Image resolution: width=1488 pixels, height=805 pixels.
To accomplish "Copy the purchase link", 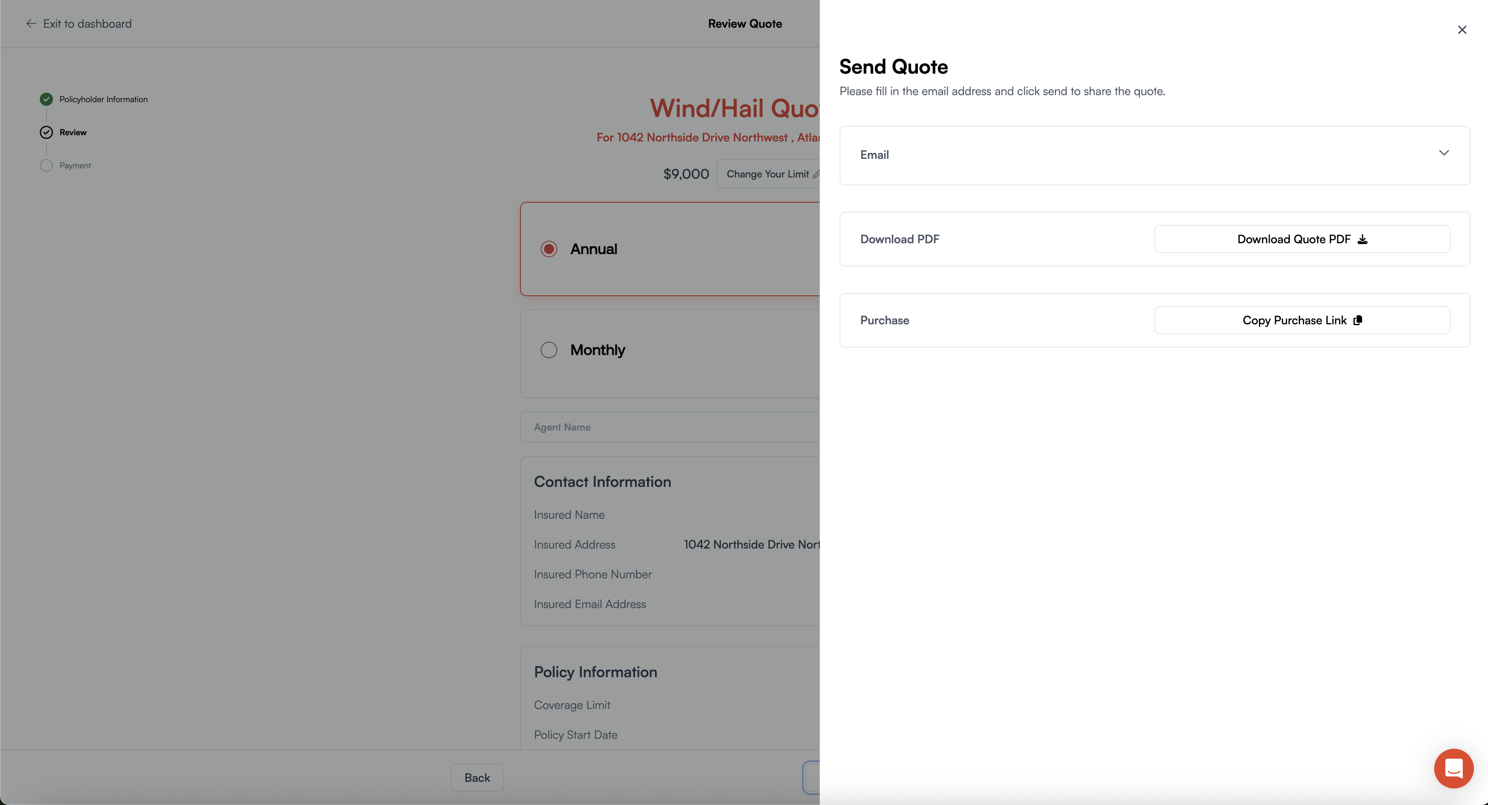I will point(1301,320).
